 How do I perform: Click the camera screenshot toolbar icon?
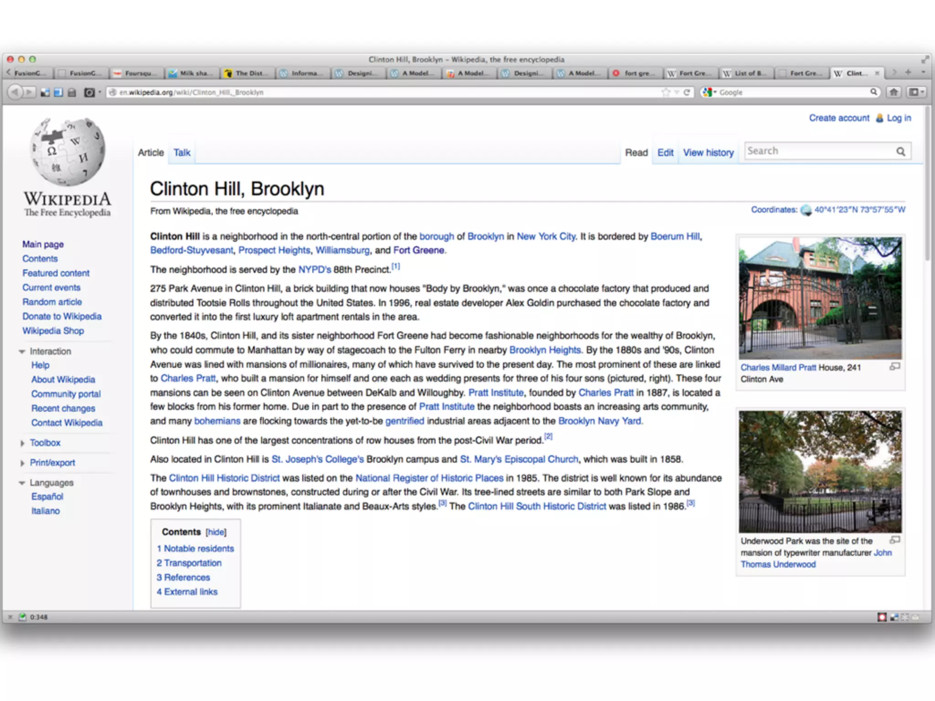89,93
